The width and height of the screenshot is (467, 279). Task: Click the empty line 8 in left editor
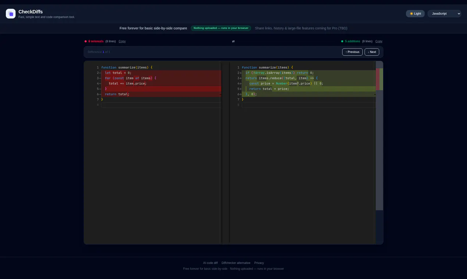pyautogui.click(x=161, y=105)
